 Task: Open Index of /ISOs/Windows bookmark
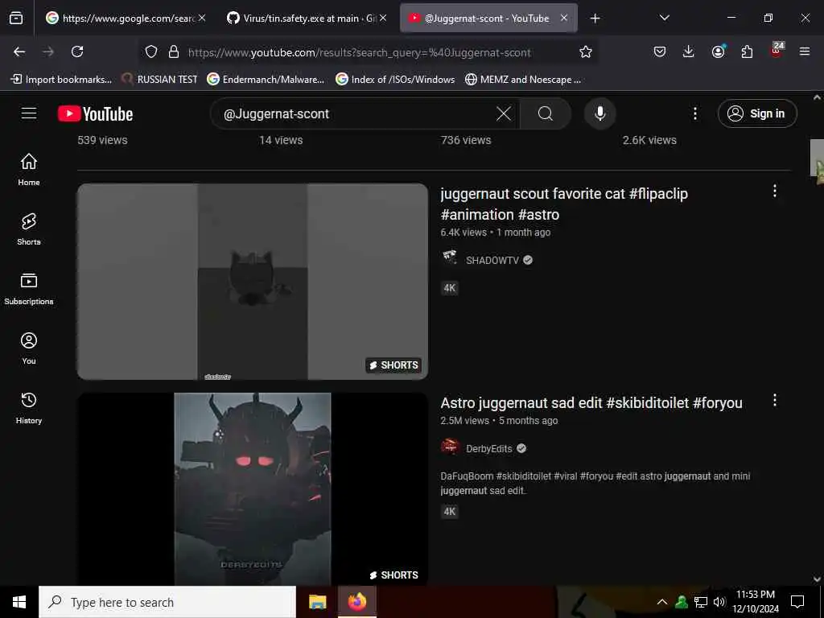394,80
